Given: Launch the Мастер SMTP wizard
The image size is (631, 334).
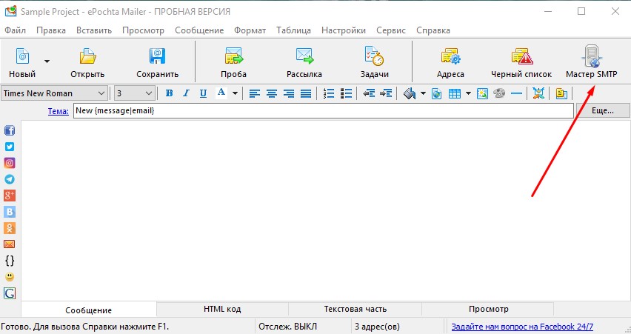Looking at the screenshot, I should point(591,62).
